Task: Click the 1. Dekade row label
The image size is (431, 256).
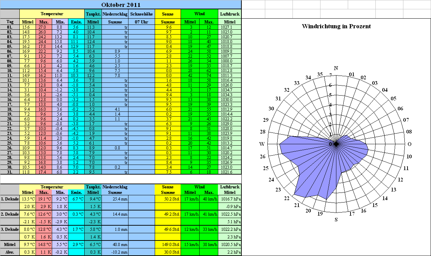Action: (x=10, y=199)
